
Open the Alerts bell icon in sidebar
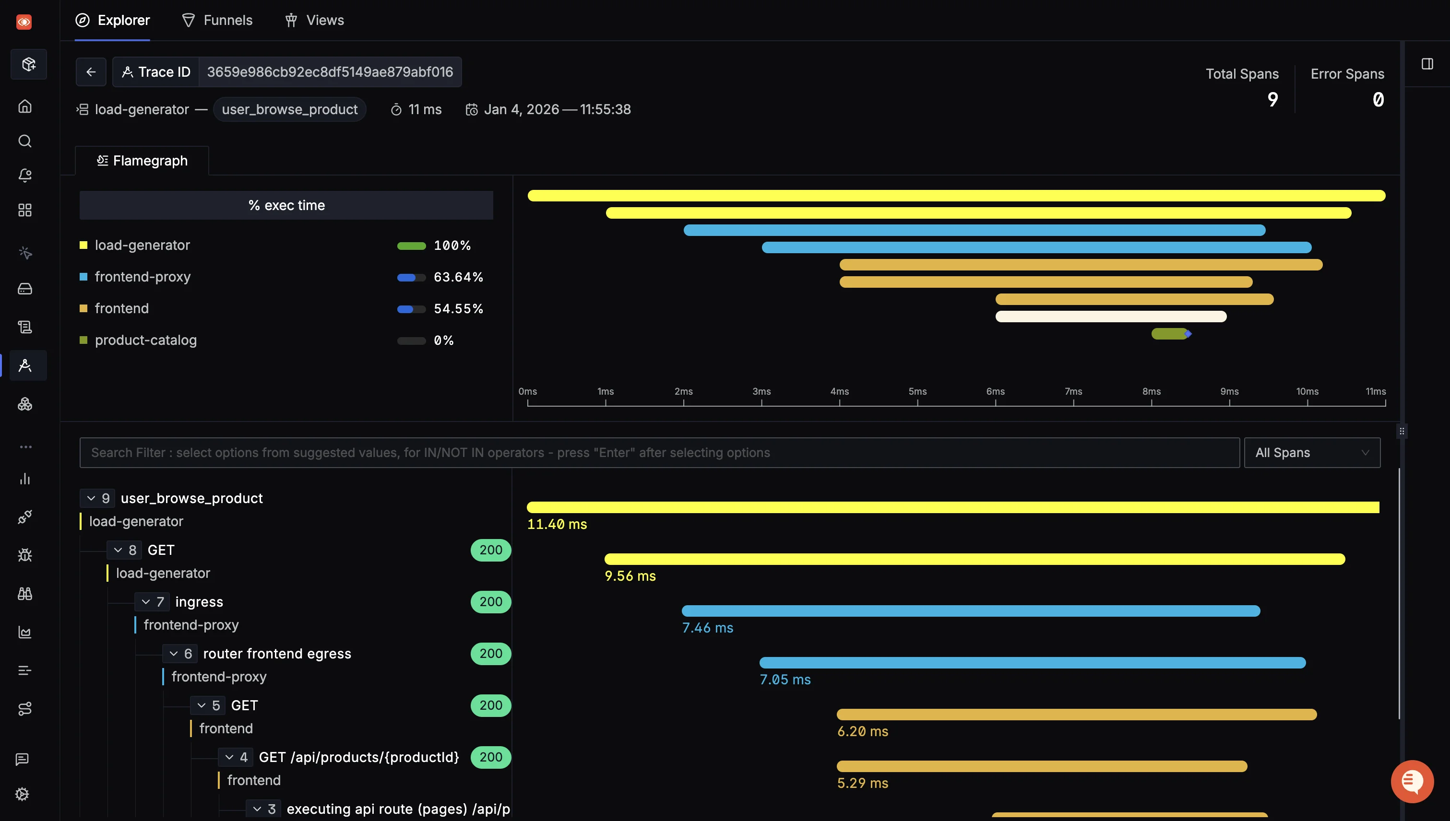tap(25, 176)
